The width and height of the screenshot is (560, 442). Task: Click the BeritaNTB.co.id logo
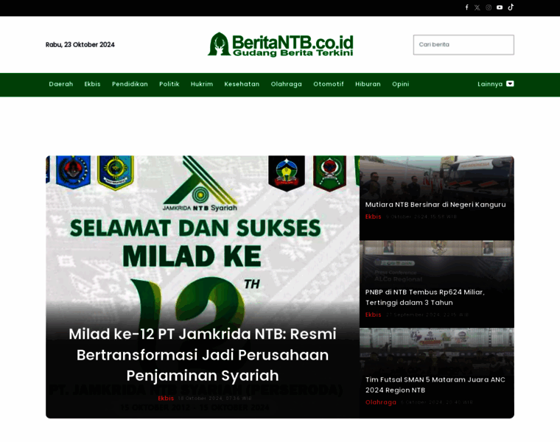click(280, 45)
